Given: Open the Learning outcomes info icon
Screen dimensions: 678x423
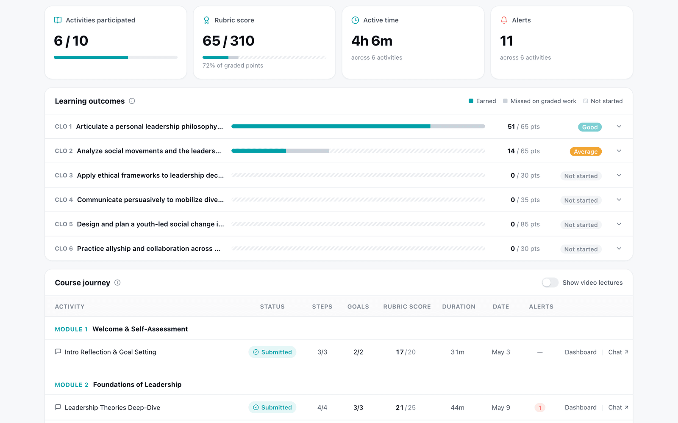Looking at the screenshot, I should tap(132, 101).
